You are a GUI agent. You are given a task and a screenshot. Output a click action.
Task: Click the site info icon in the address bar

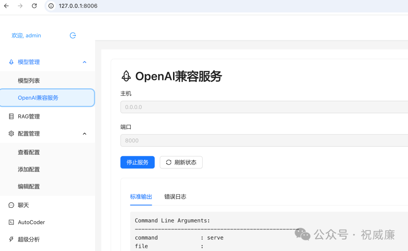[x=51, y=6]
